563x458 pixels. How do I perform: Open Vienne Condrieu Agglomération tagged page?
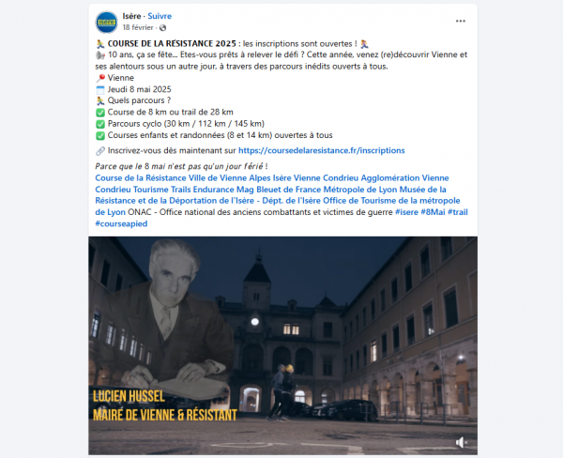[x=371, y=178]
